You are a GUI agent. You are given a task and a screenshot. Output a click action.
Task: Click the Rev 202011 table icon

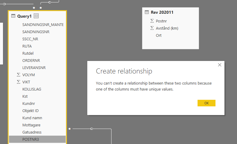pos(147,12)
